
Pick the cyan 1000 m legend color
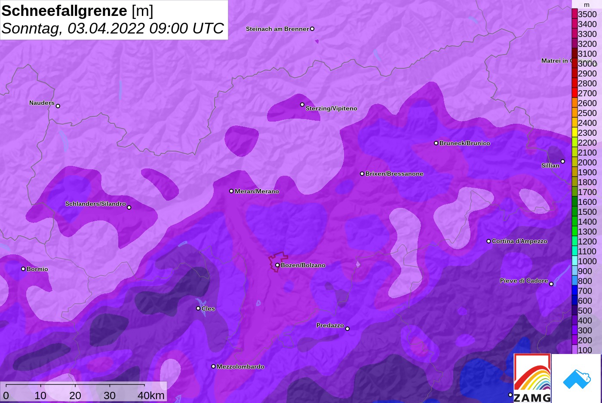click(x=574, y=261)
